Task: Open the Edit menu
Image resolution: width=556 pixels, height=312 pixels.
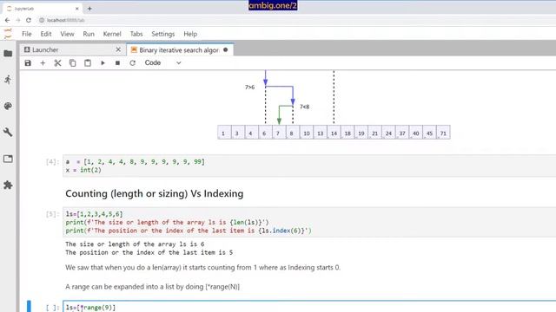Action: coord(46,34)
